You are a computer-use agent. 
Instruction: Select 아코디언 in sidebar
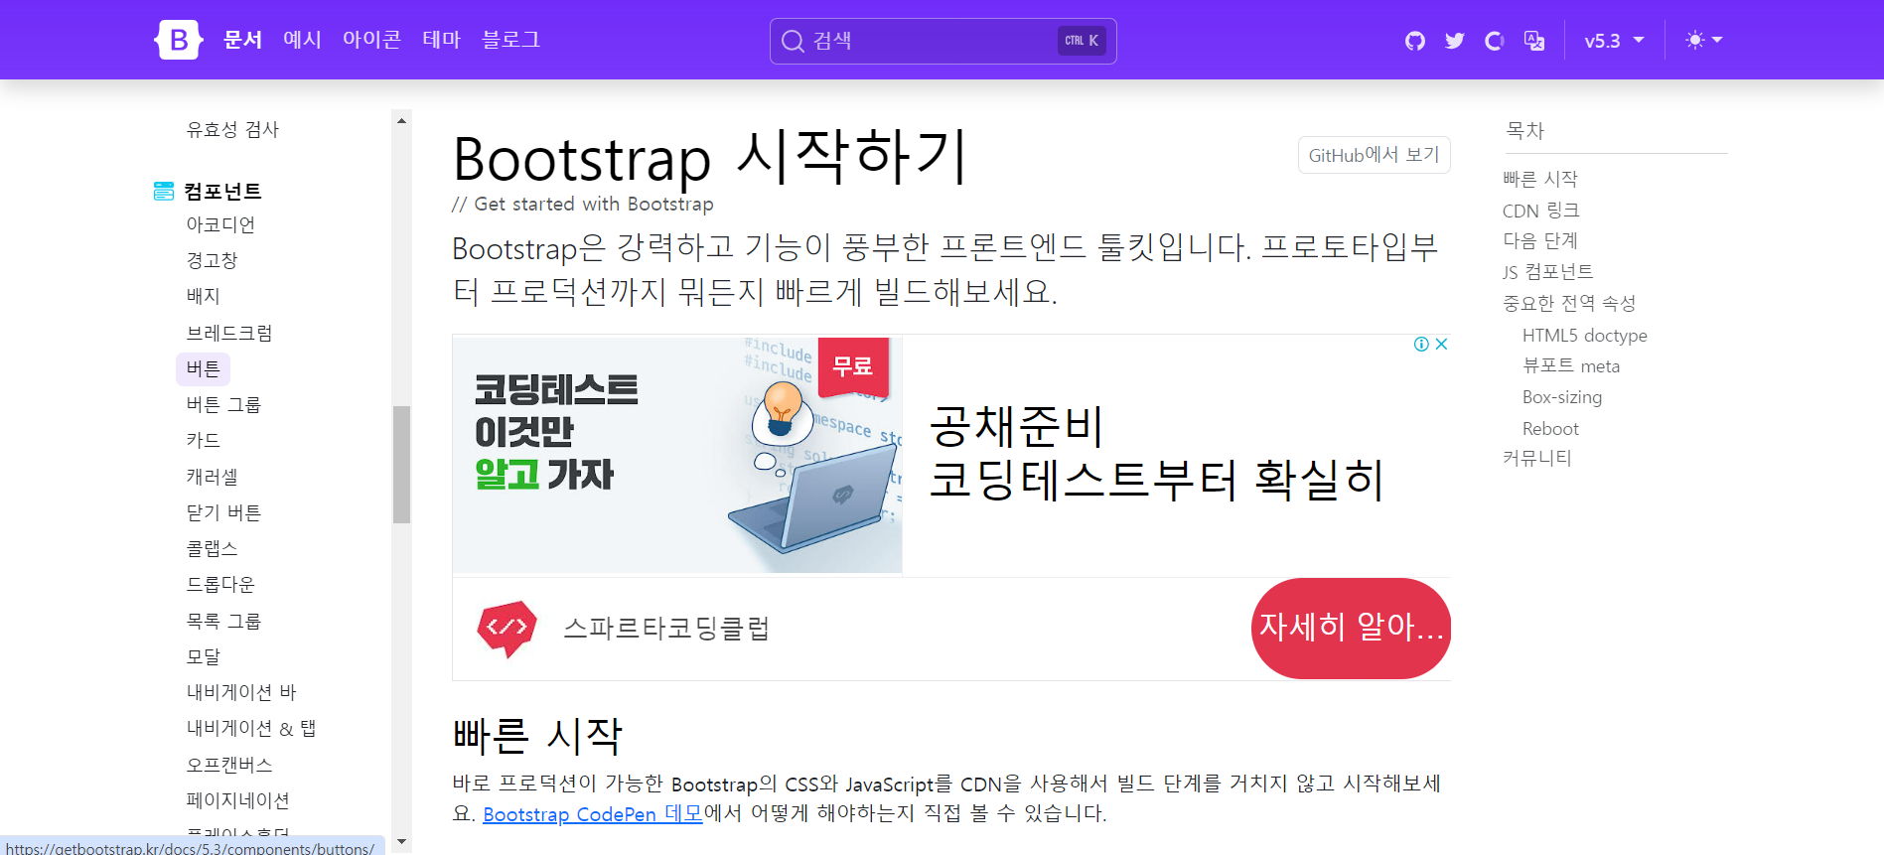pyautogui.click(x=220, y=224)
